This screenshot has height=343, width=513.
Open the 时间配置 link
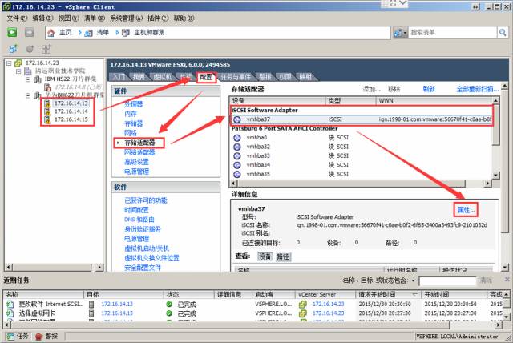click(x=136, y=210)
